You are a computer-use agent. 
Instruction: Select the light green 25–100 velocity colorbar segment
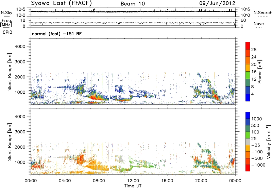coord(248,135)
